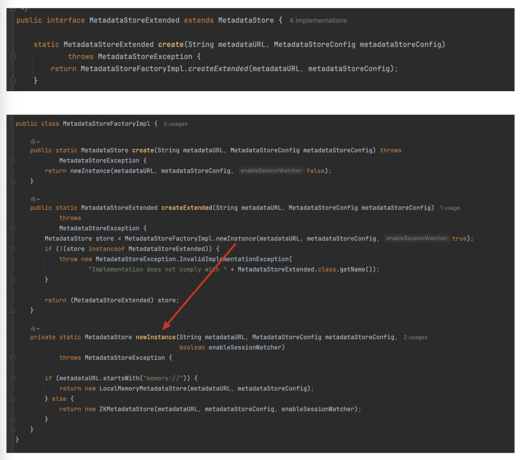Image resolution: width=527 pixels, height=460 pixels.
Task: Collapse the 'if (!(store instanceof' block
Action: click(13, 249)
